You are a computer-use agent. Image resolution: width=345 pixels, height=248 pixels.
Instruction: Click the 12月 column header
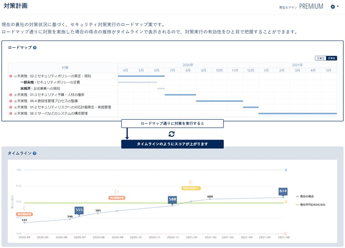tap(251, 71)
